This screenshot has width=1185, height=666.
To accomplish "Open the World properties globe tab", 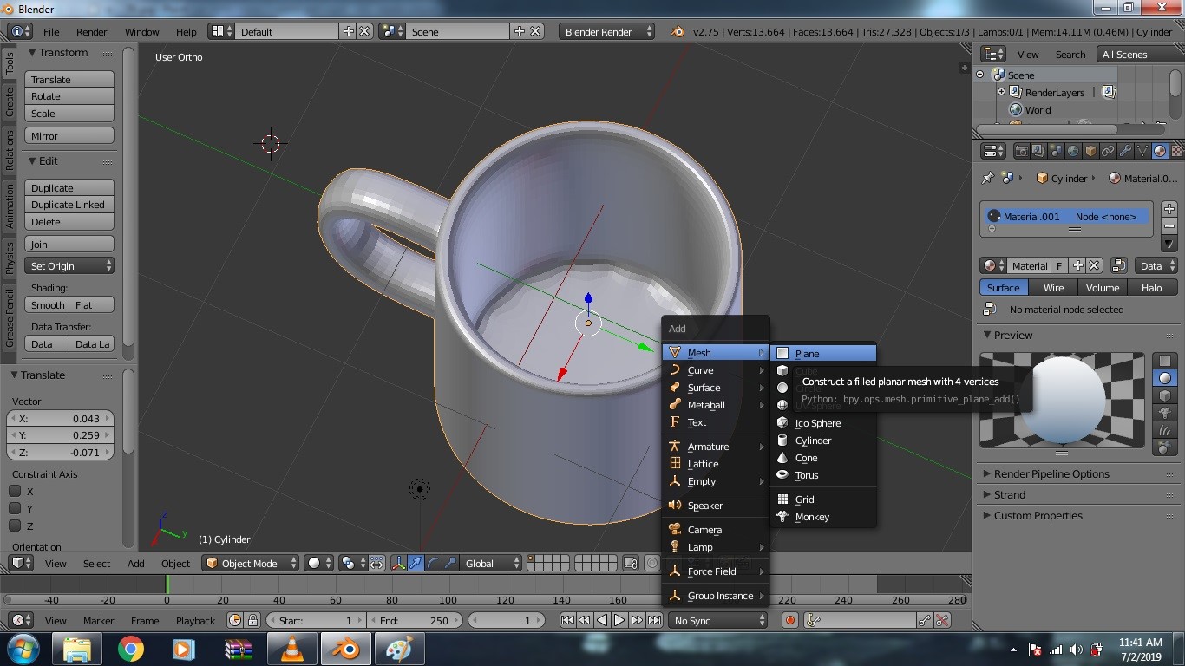I will (1073, 151).
